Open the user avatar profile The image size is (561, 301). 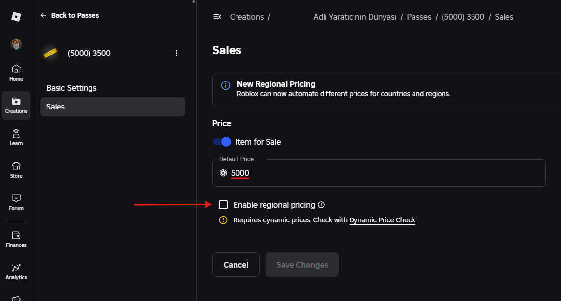(x=16, y=44)
